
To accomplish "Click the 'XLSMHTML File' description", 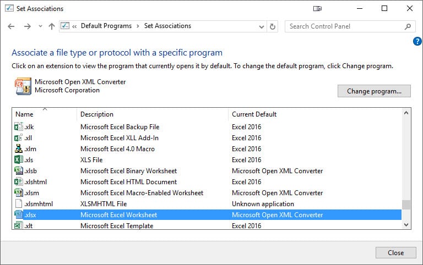I will pos(104,204).
